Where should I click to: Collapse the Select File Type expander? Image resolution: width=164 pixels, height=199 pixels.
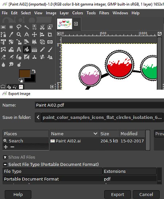click(x=5, y=164)
